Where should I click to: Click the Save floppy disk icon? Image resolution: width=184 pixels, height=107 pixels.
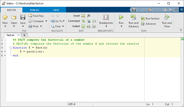(x=23, y=17)
